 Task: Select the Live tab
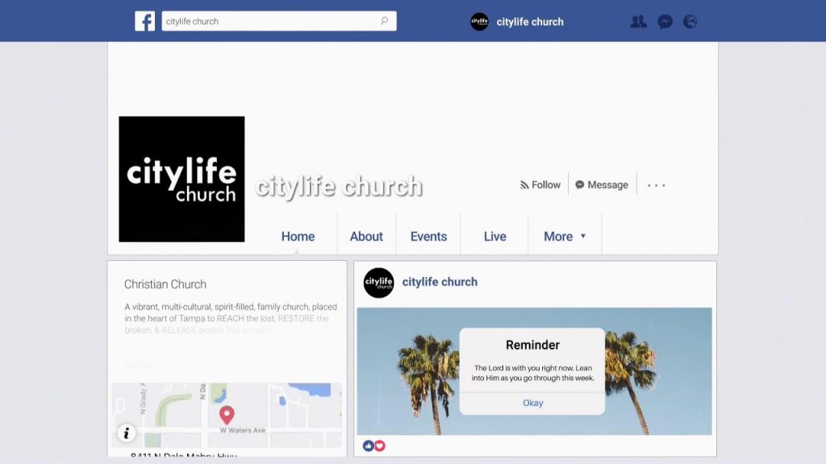coord(494,236)
